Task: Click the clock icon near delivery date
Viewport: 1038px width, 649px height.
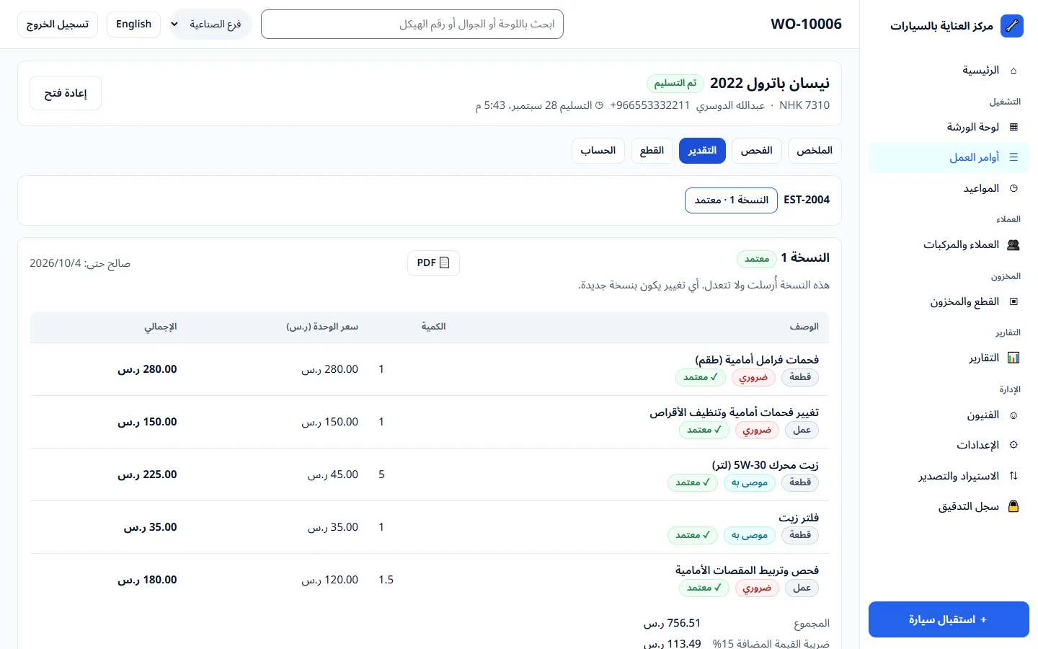Action: 599,105
